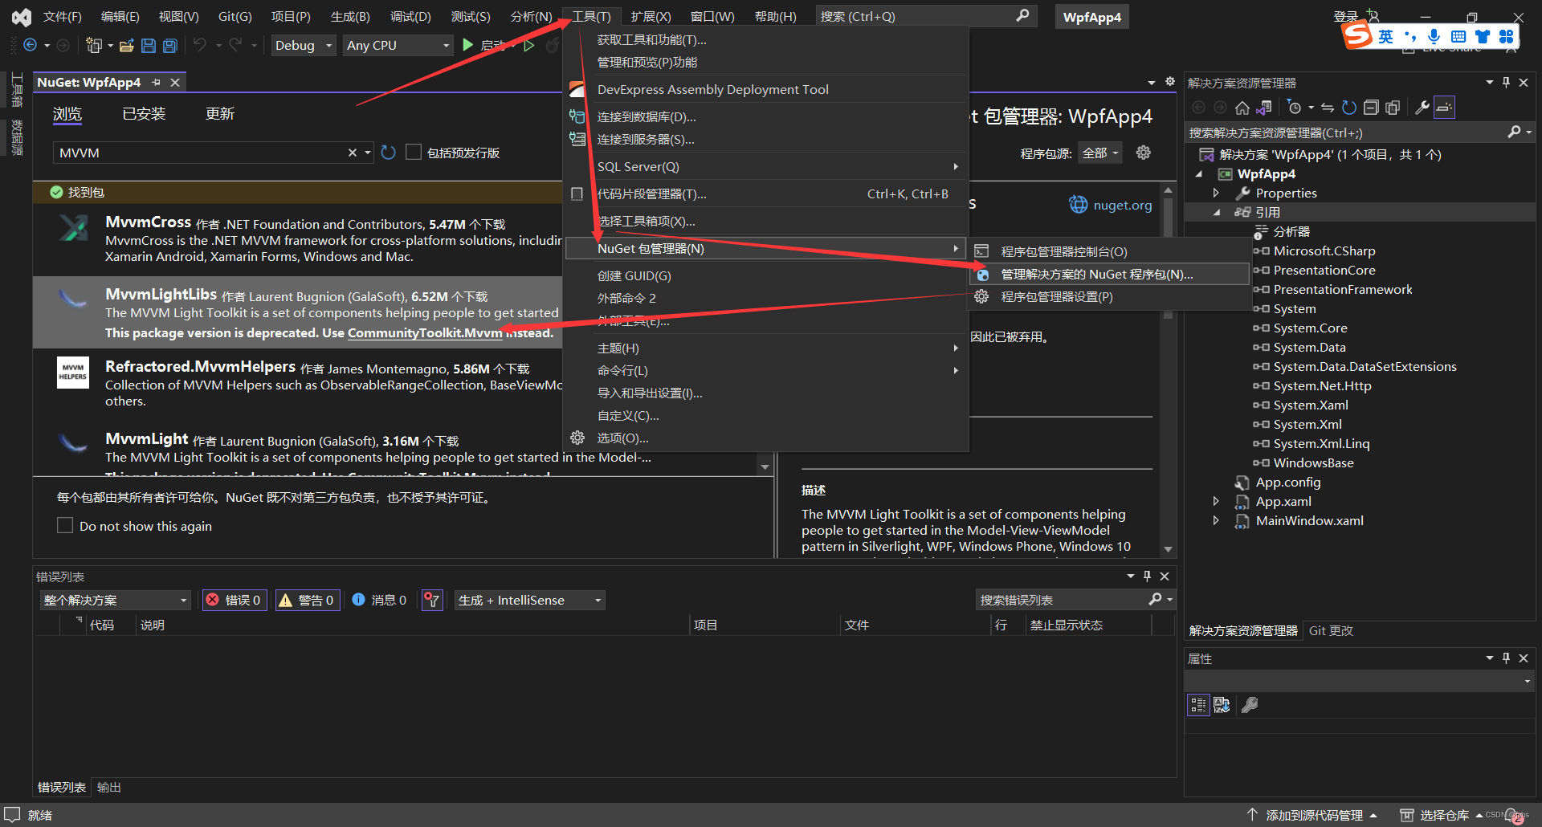Toggle include prerelease checkbox
The height and width of the screenshot is (827, 1542).
pos(414,152)
